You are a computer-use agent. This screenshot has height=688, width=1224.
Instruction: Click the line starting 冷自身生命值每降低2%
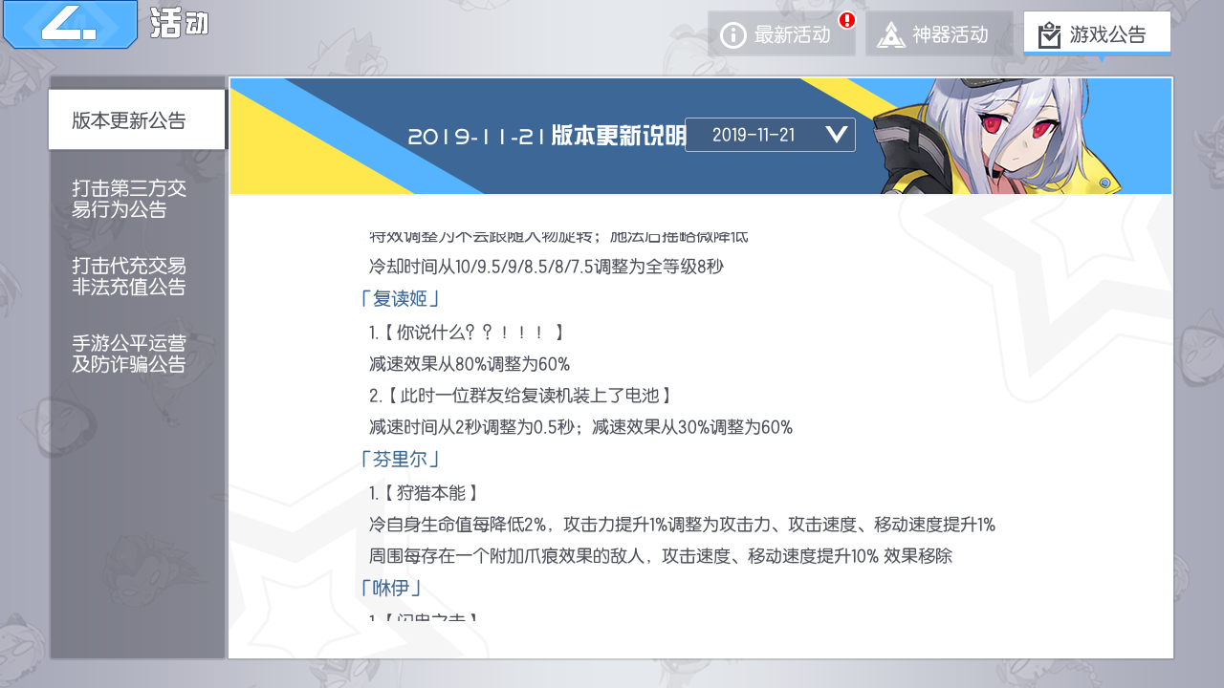(682, 525)
